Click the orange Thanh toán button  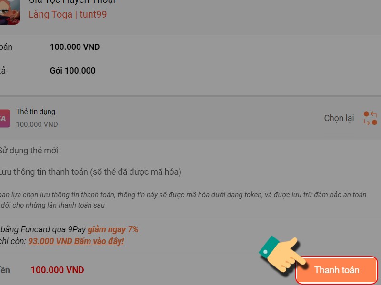[x=337, y=270]
